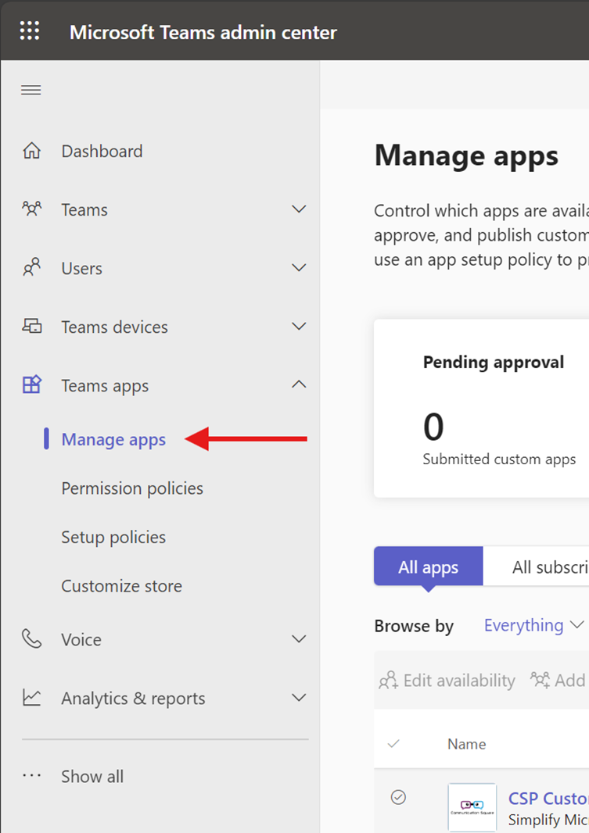The height and width of the screenshot is (833, 589).
Task: Click the Users icon in sidebar
Action: (x=31, y=267)
